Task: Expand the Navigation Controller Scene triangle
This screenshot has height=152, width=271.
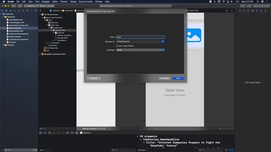Action: 40,54
